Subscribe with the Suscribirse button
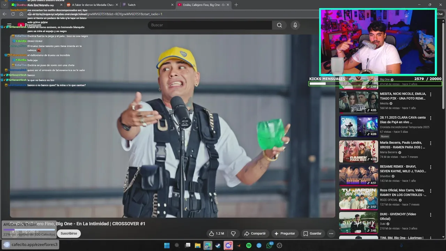446x251 pixels. (69, 233)
